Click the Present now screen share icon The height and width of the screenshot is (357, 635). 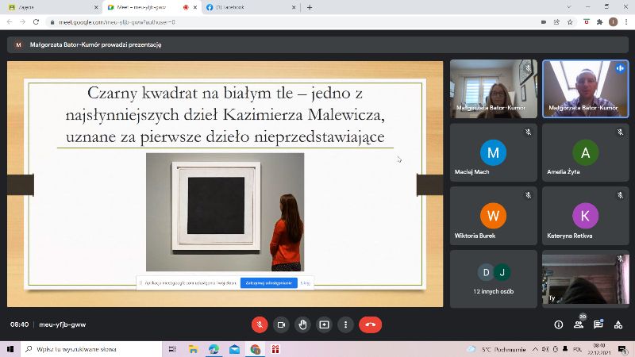coord(324,324)
